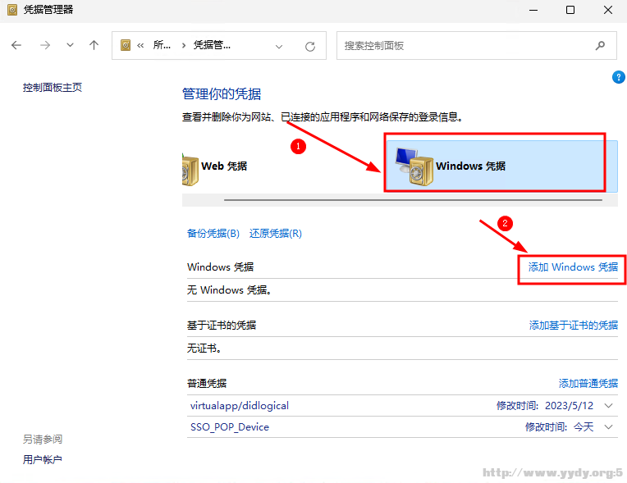Click the address bar safe icon
627x483 pixels.
126,45
